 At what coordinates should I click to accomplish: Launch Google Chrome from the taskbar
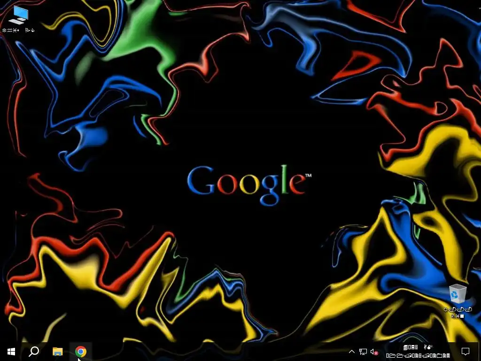tap(81, 352)
